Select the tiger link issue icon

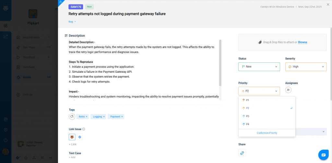pyautogui.click(x=72, y=137)
